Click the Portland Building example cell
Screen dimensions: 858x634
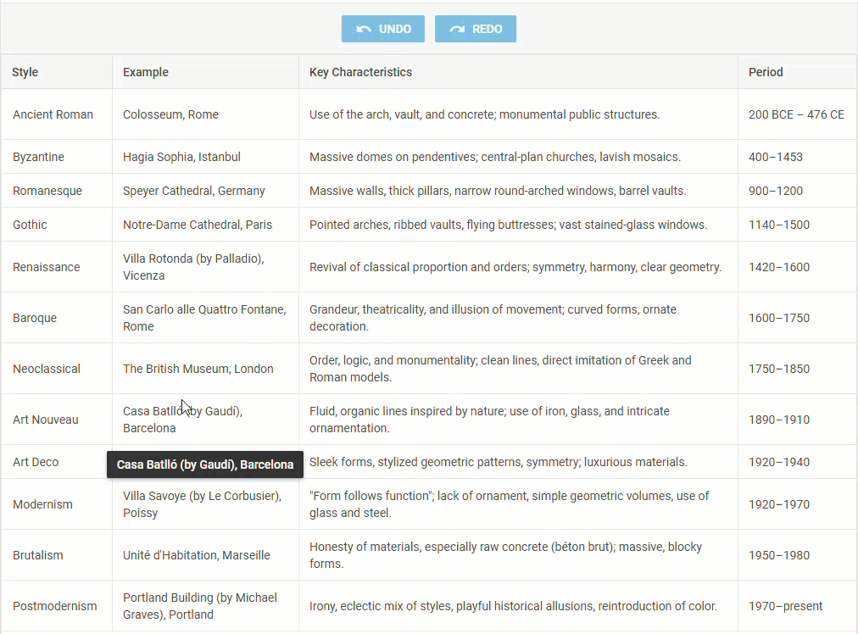(200, 606)
